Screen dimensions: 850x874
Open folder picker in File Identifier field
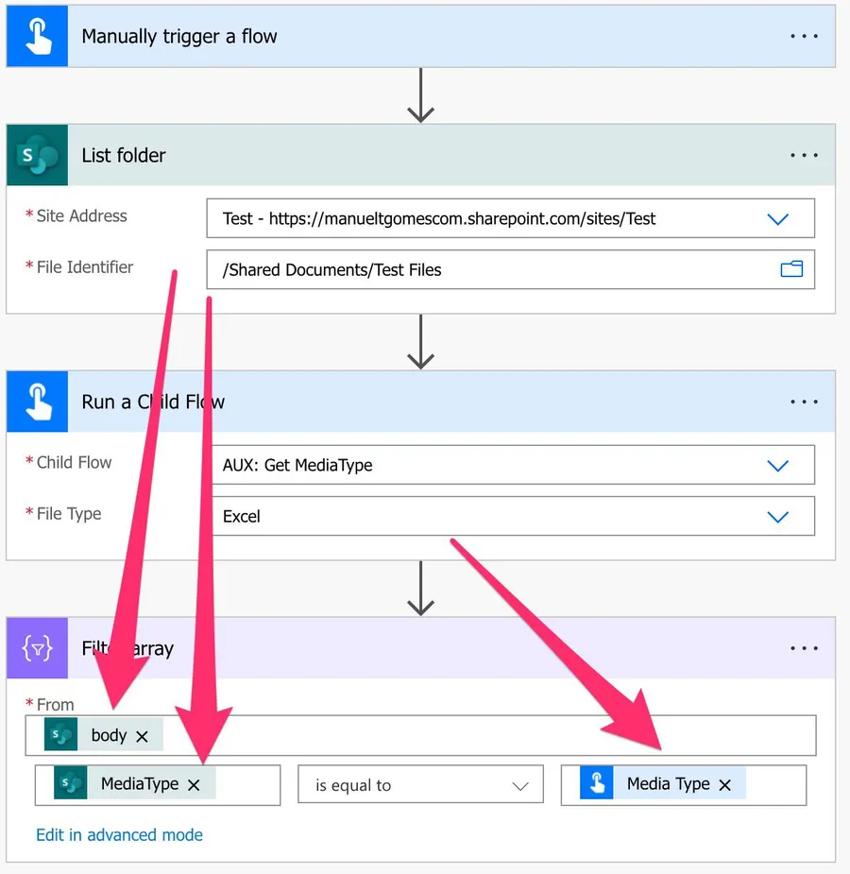(x=790, y=269)
